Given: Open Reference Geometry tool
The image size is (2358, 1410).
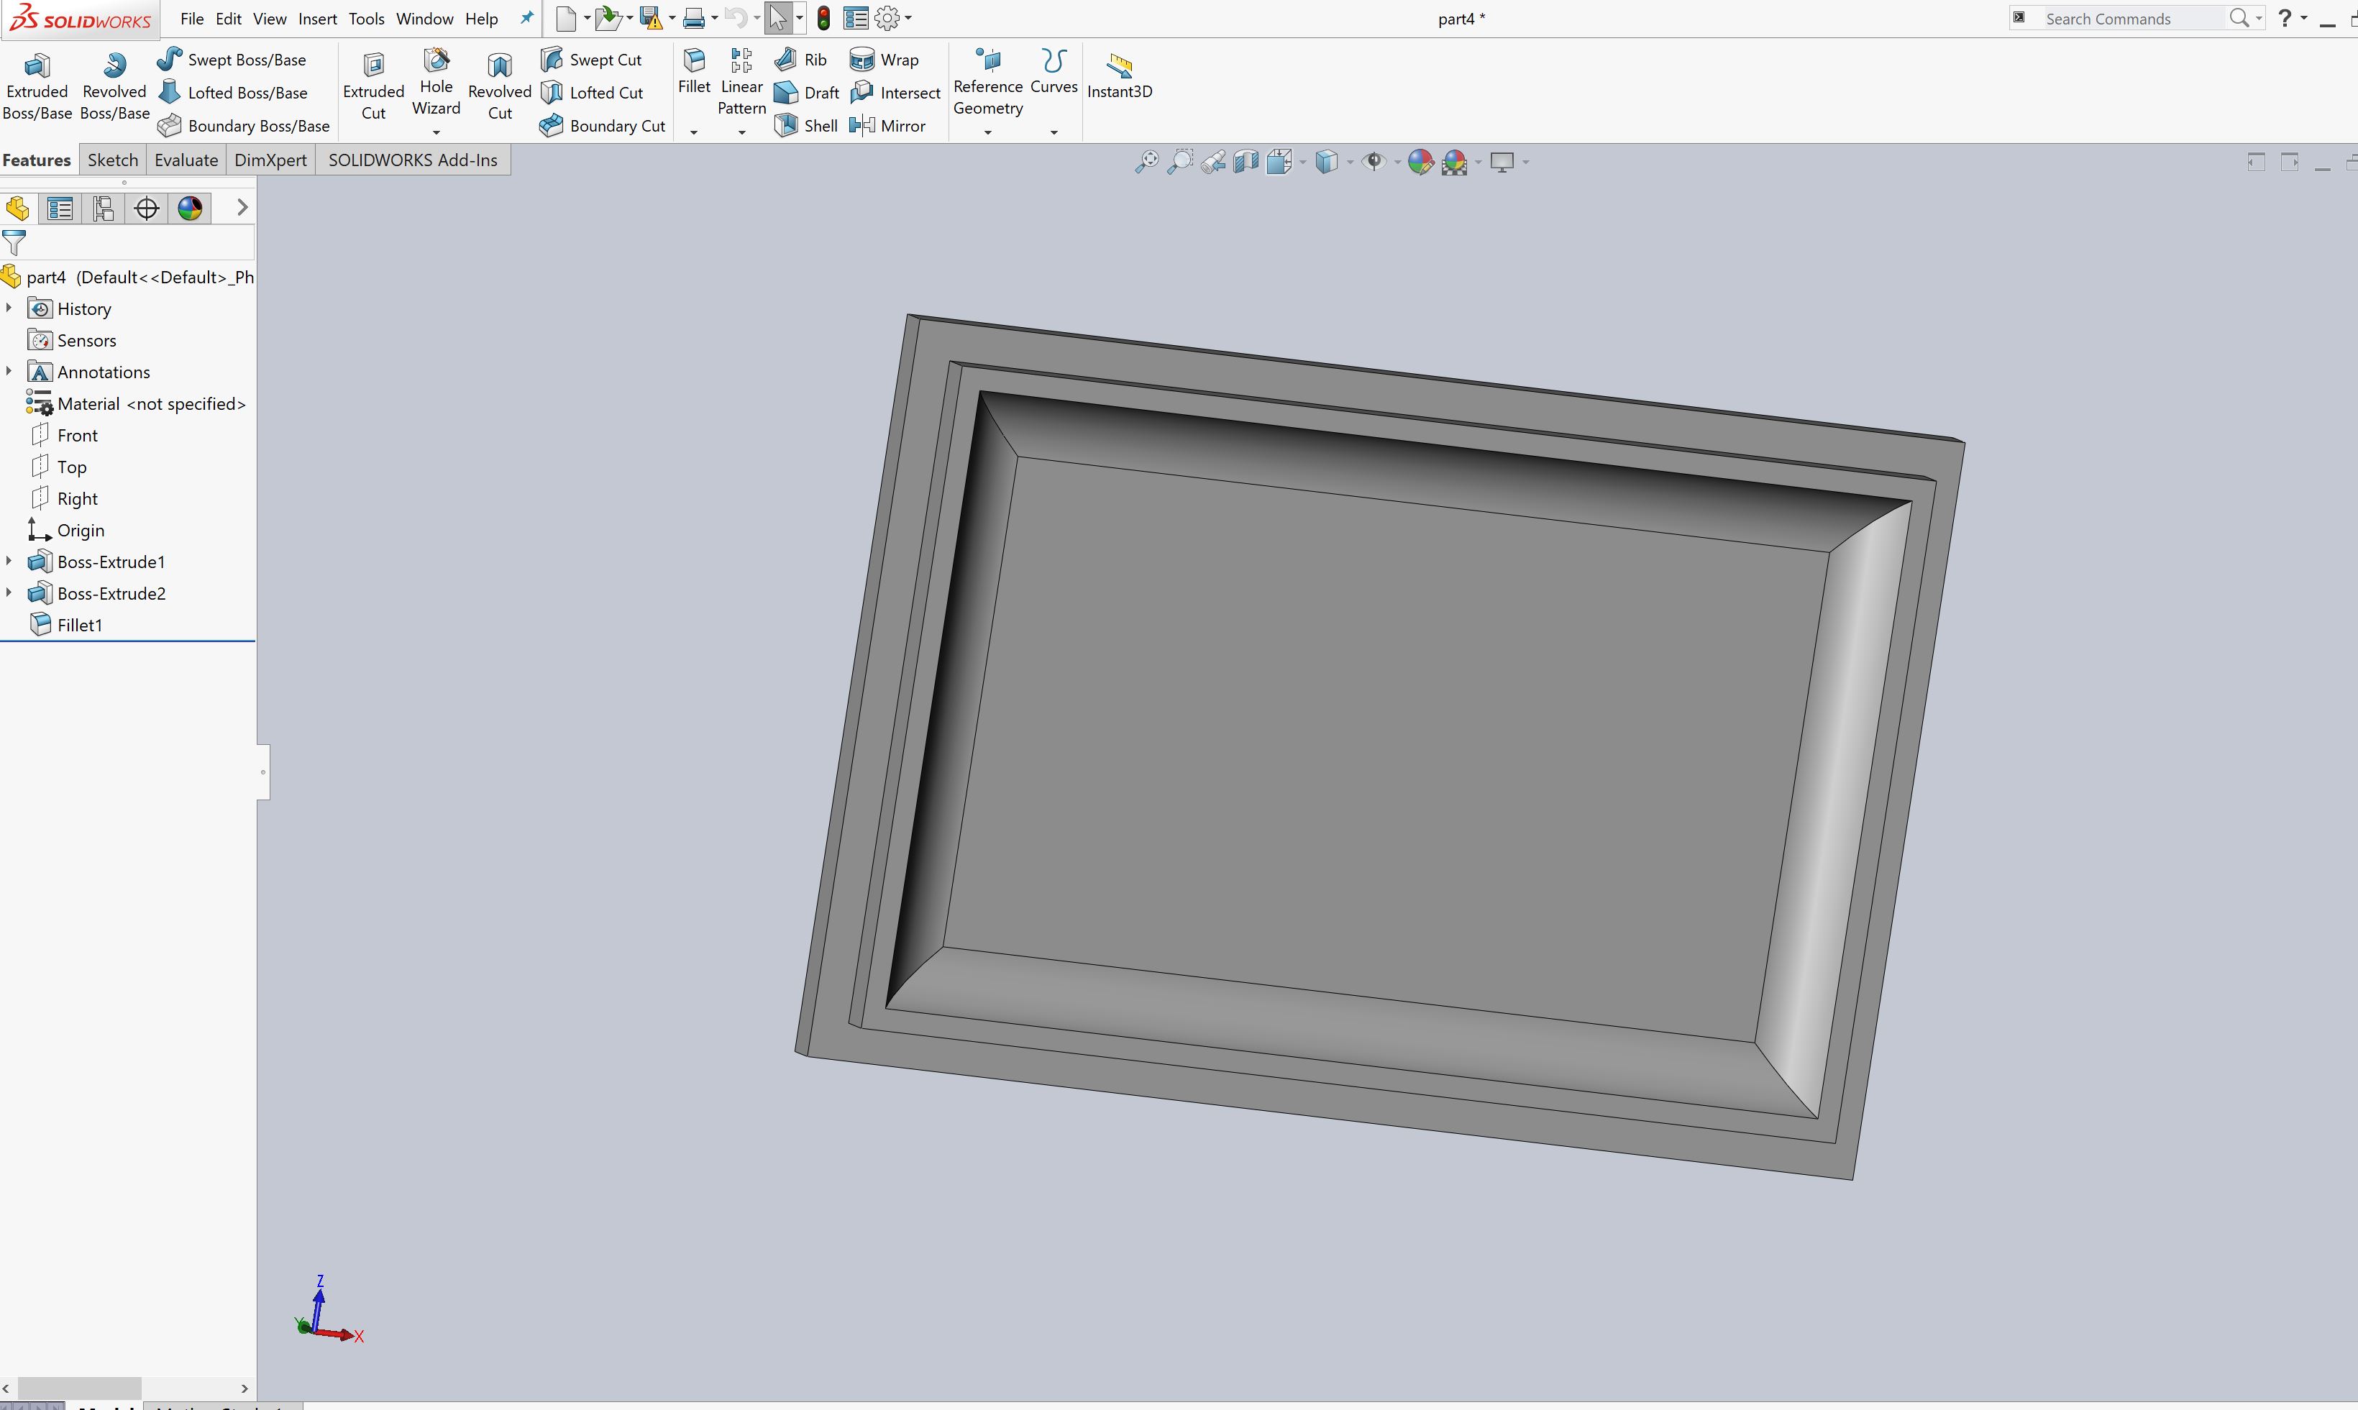Looking at the screenshot, I should (988, 82).
